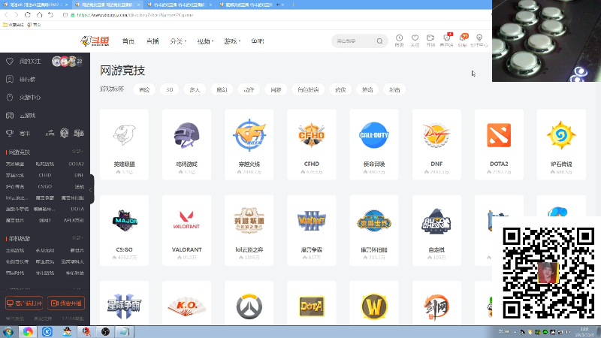Expand 全部 next to 单机热游 in sidebar
This screenshot has height=338, width=601.
(77, 238)
